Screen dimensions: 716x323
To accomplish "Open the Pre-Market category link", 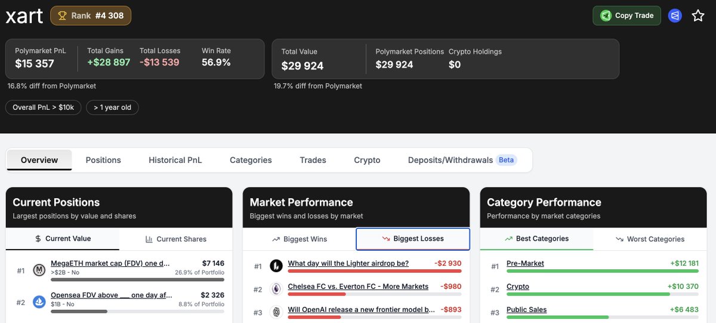I will 525,263.
